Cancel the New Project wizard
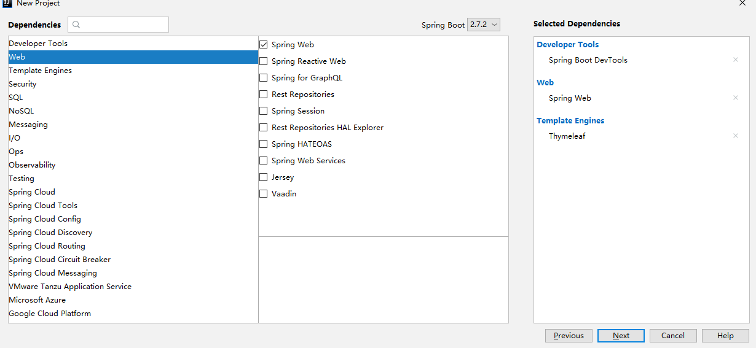The width and height of the screenshot is (756, 348). 673,336
